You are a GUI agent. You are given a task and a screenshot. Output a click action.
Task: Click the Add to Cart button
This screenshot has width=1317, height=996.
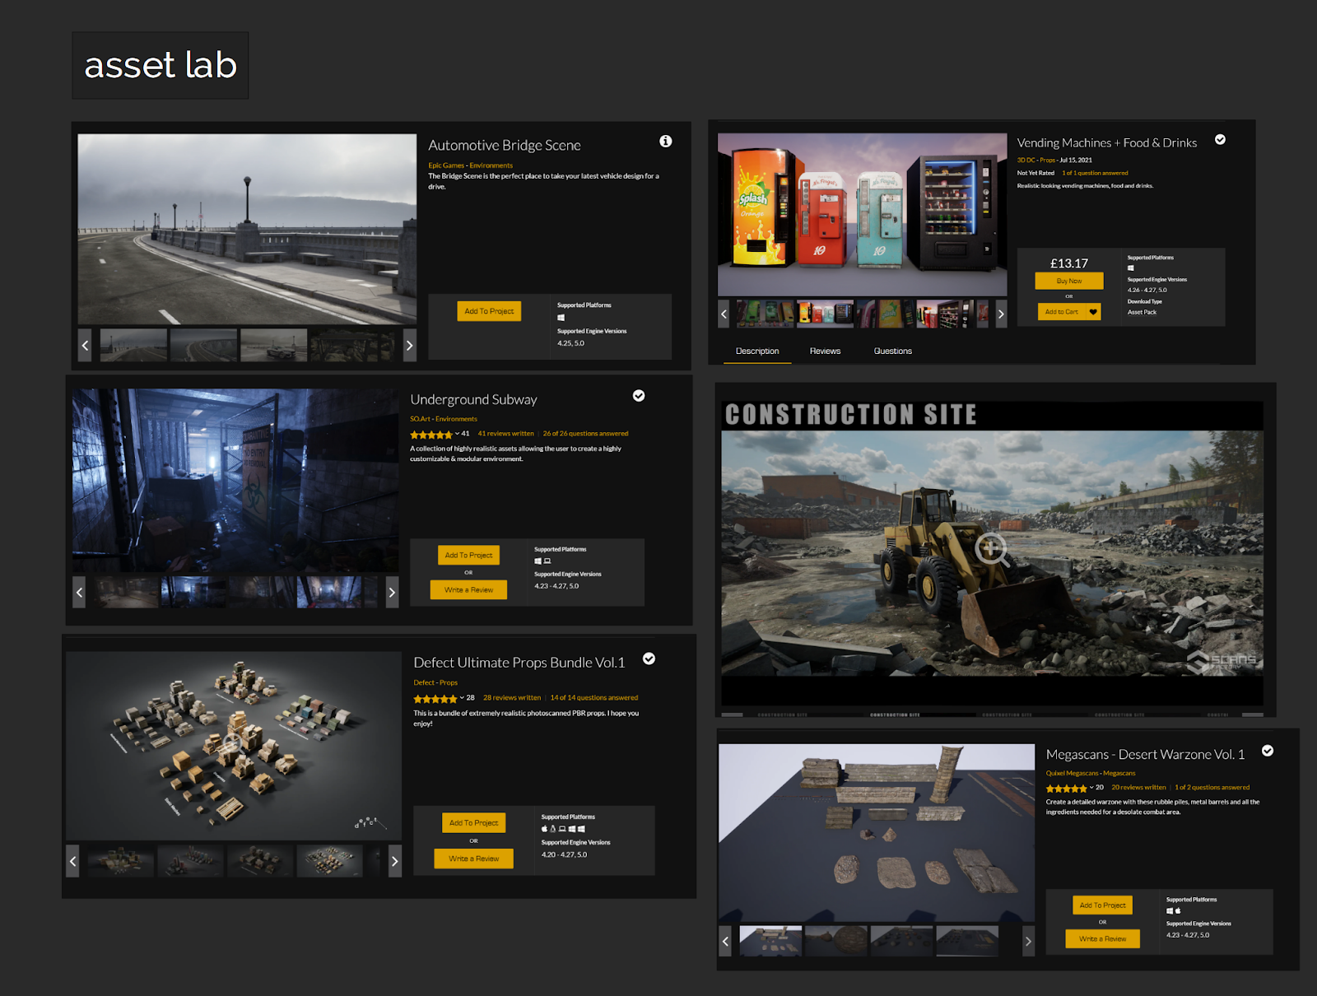coord(1062,312)
